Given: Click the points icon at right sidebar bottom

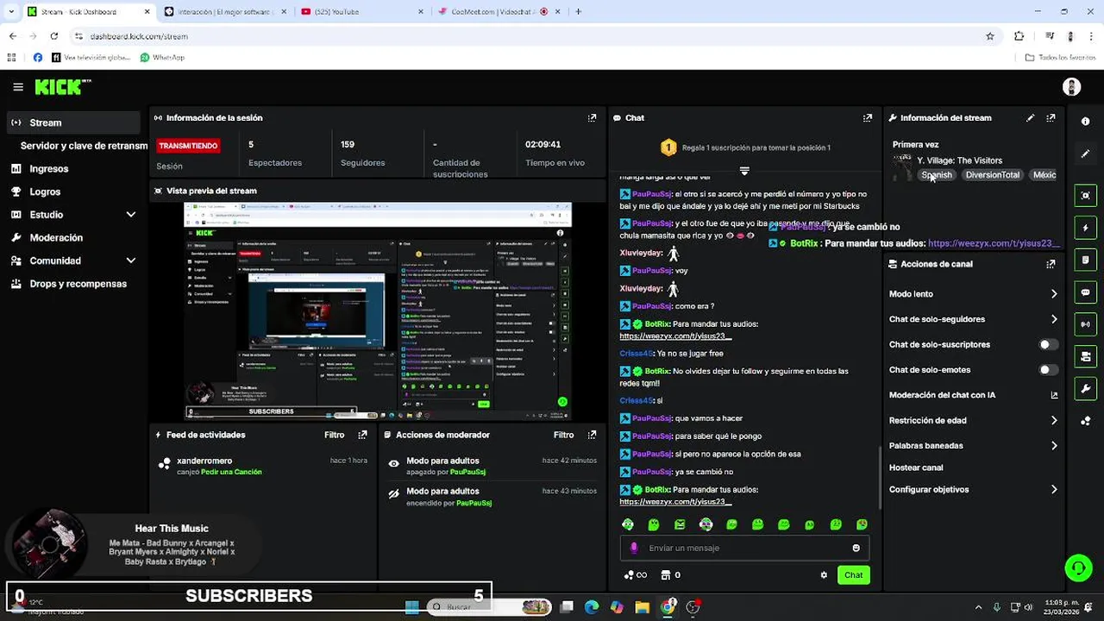Looking at the screenshot, I should pos(1085,421).
